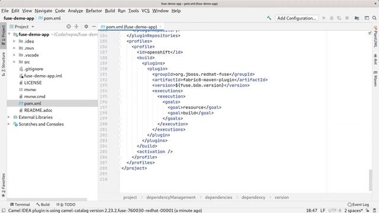This screenshot has width=379, height=213.
Task: Click the editor vertical scrollbar thumb
Action: pyautogui.click(x=370, y=180)
